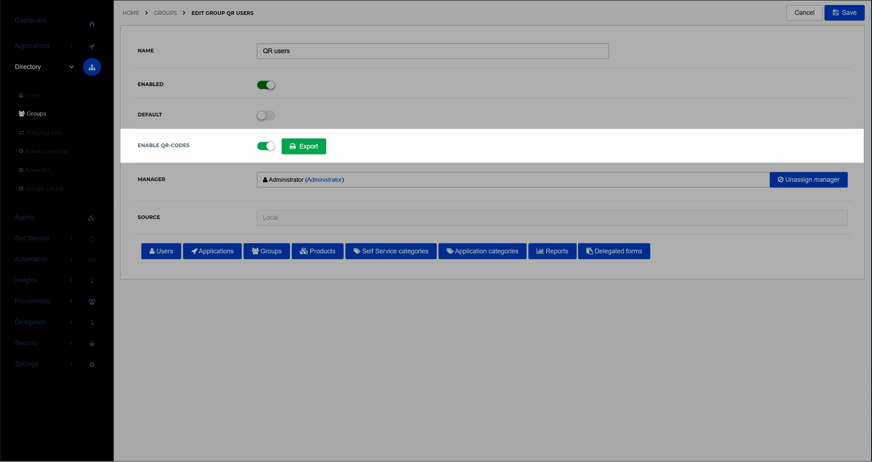
Task: Open the Provisioning menu item
Action: (x=32, y=302)
